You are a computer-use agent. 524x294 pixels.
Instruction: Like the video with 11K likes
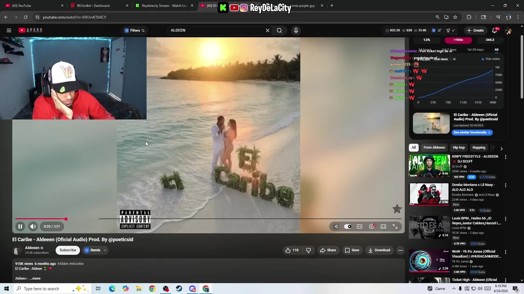(292, 250)
